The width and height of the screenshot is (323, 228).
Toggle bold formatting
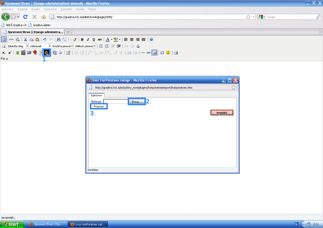(82, 39)
